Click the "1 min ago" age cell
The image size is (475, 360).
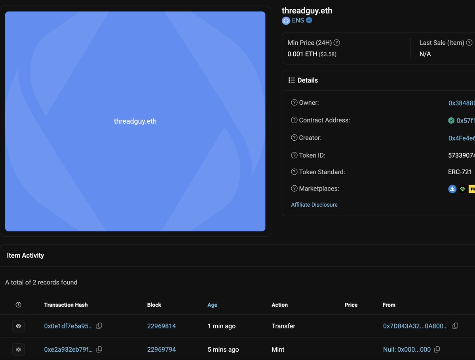pos(222,326)
